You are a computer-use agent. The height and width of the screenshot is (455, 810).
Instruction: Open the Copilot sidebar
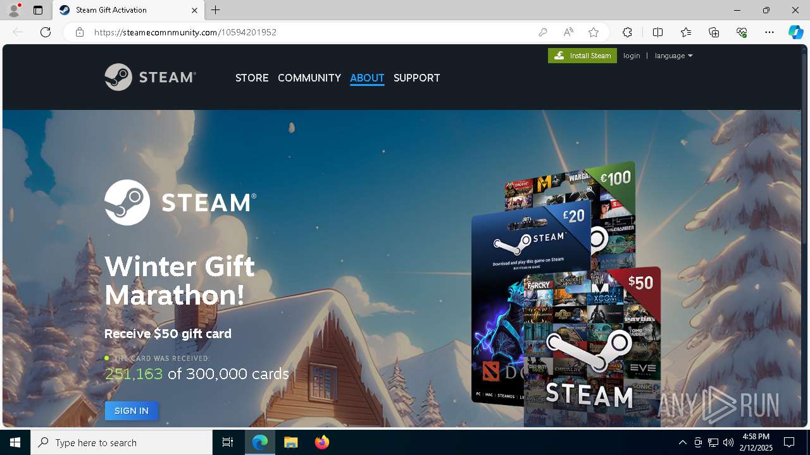795,32
